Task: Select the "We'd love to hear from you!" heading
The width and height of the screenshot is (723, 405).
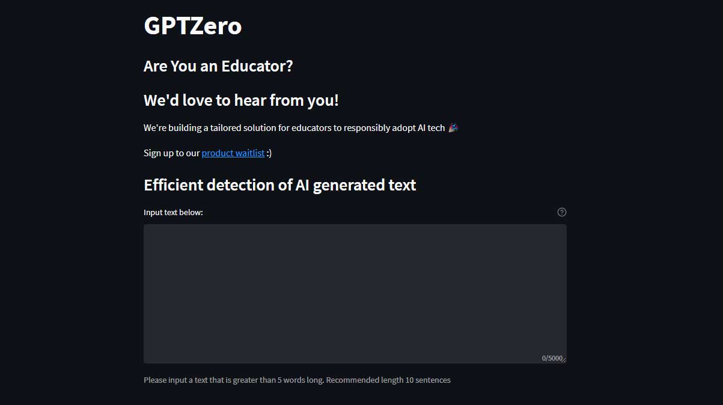Action: click(241, 100)
